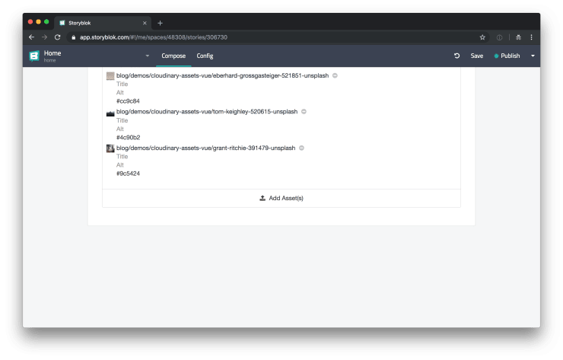
Task: Go forward in browser history
Action: 44,37
